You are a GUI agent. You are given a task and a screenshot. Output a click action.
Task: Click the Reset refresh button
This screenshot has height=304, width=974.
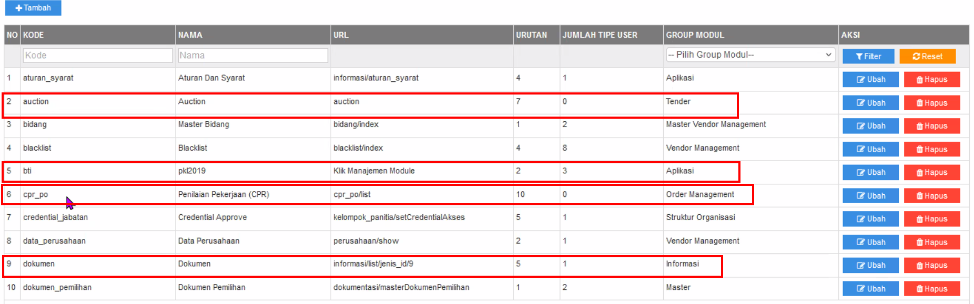pyautogui.click(x=927, y=56)
